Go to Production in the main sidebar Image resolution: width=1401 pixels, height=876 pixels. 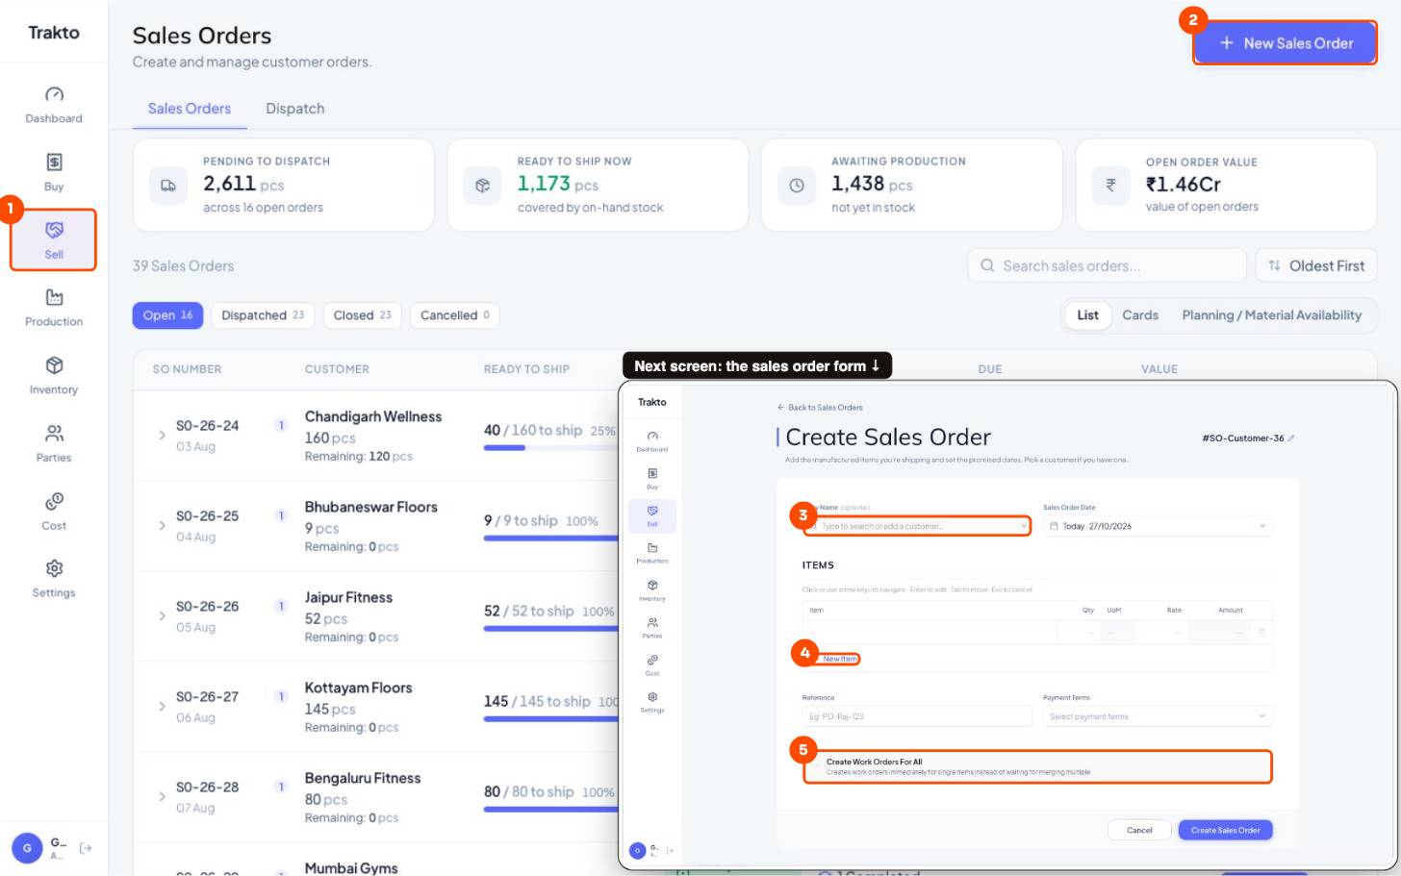pyautogui.click(x=54, y=308)
